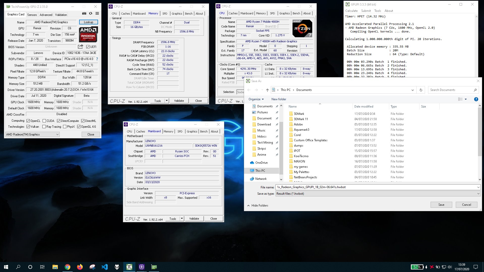This screenshot has height=272, width=484.
Task: Open Task View on the taskbar
Action: (x=42, y=267)
